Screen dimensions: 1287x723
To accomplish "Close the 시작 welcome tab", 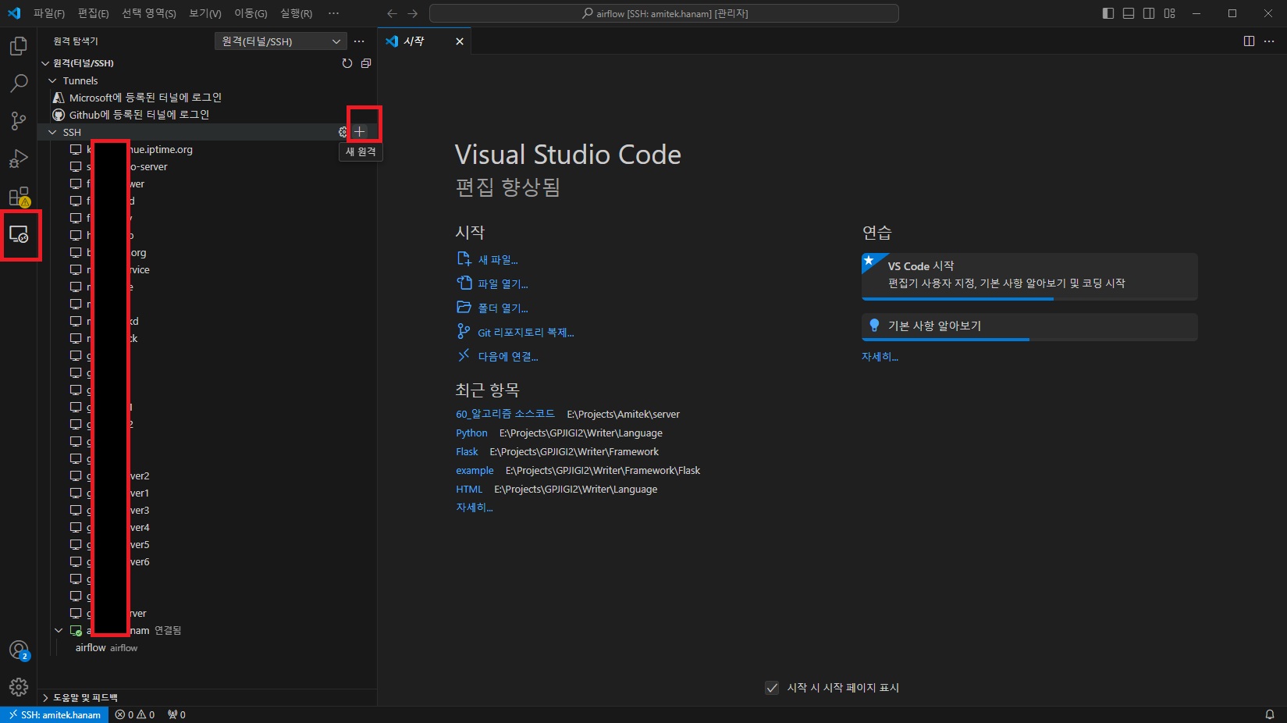I will (460, 41).
